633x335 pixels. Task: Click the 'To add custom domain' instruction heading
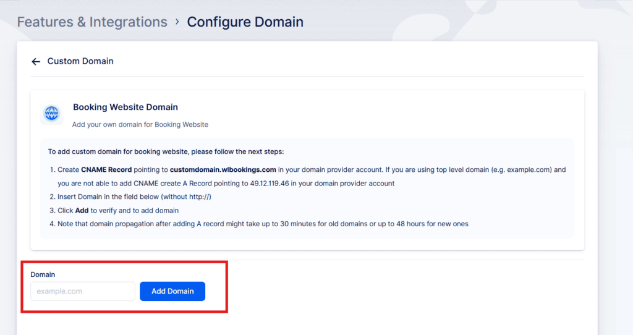point(166,152)
